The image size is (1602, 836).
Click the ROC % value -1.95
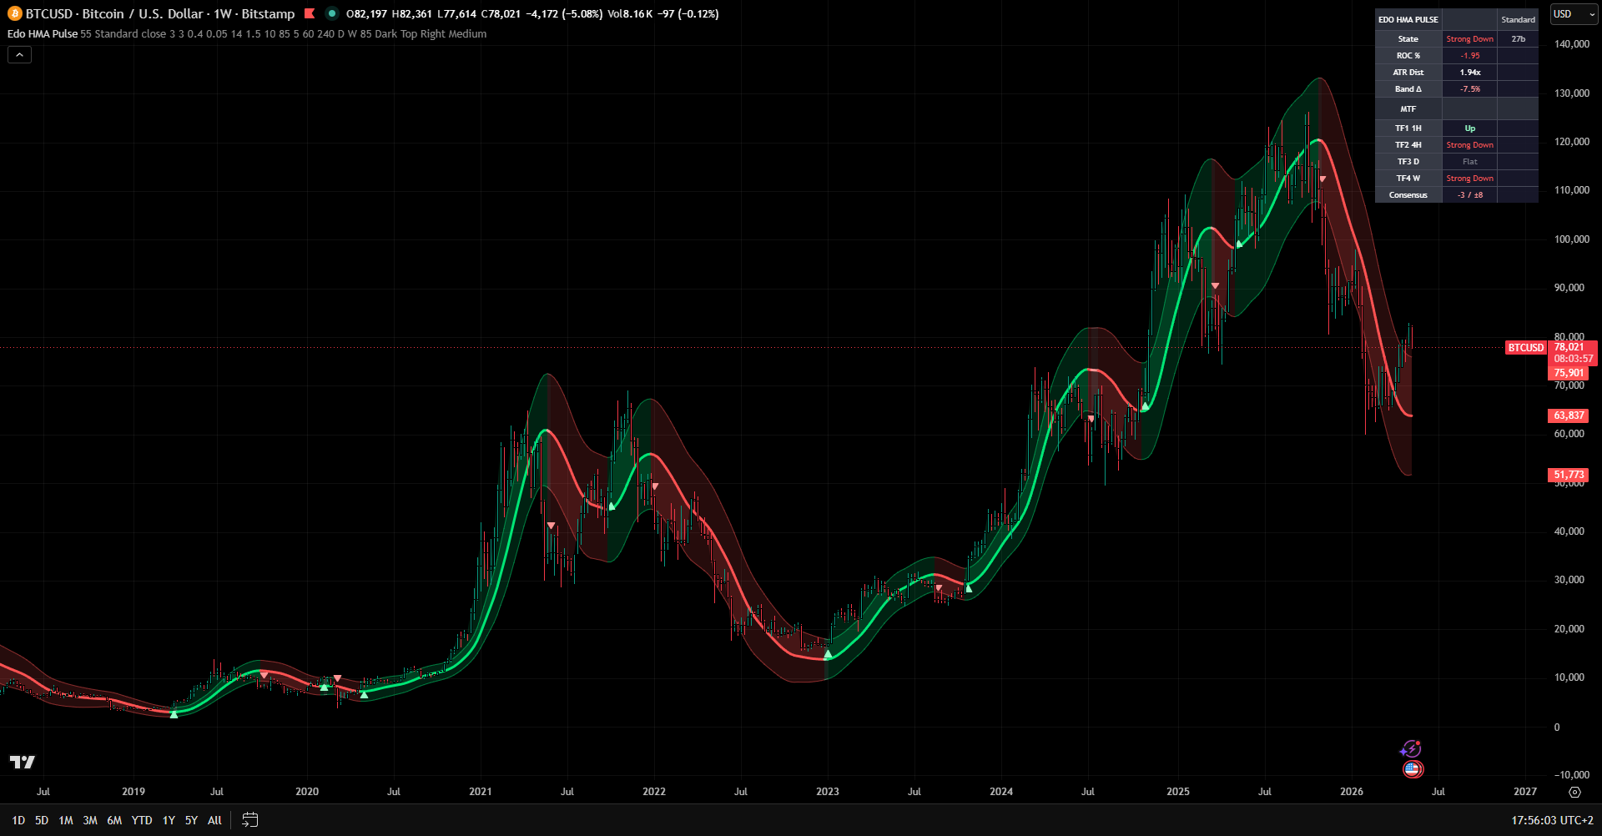pyautogui.click(x=1470, y=56)
